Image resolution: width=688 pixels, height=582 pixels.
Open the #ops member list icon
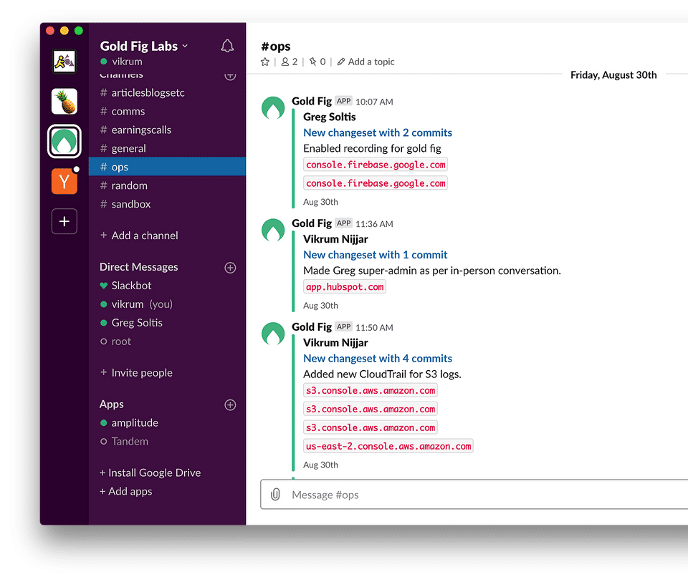click(x=290, y=62)
